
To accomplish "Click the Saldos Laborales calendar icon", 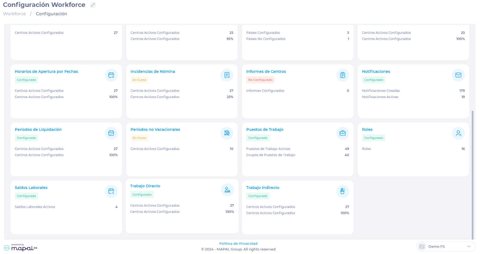I will pos(111,191).
